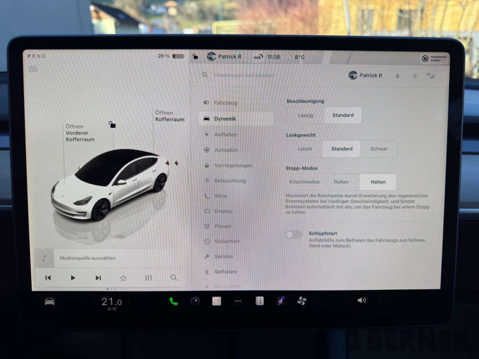Screen dimensions: 479x359
Task: Open the camera app icon
Action: tap(195, 301)
